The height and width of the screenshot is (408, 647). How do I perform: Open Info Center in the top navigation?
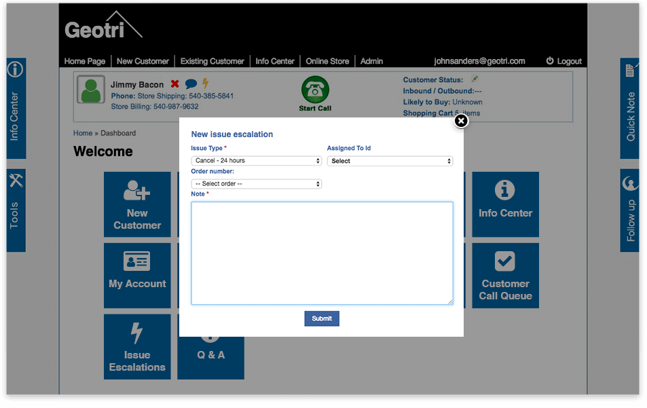tap(275, 61)
